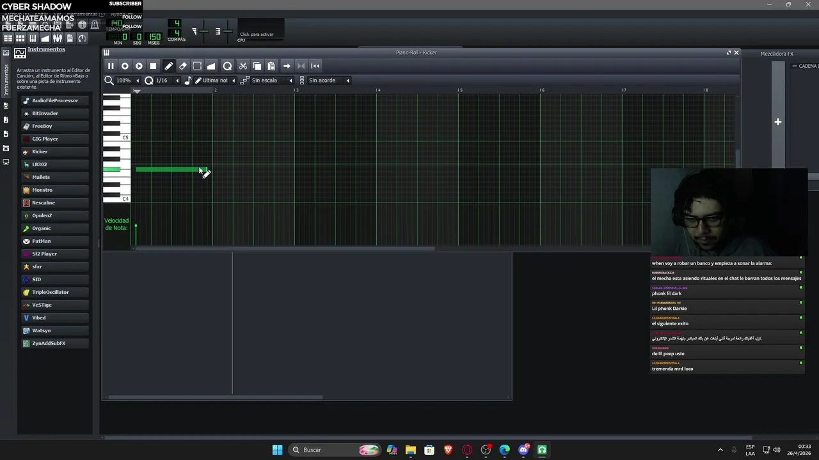The height and width of the screenshot is (460, 819).
Task: Open the Controller Rack from main toolbar
Action: pyautogui.click(x=82, y=38)
